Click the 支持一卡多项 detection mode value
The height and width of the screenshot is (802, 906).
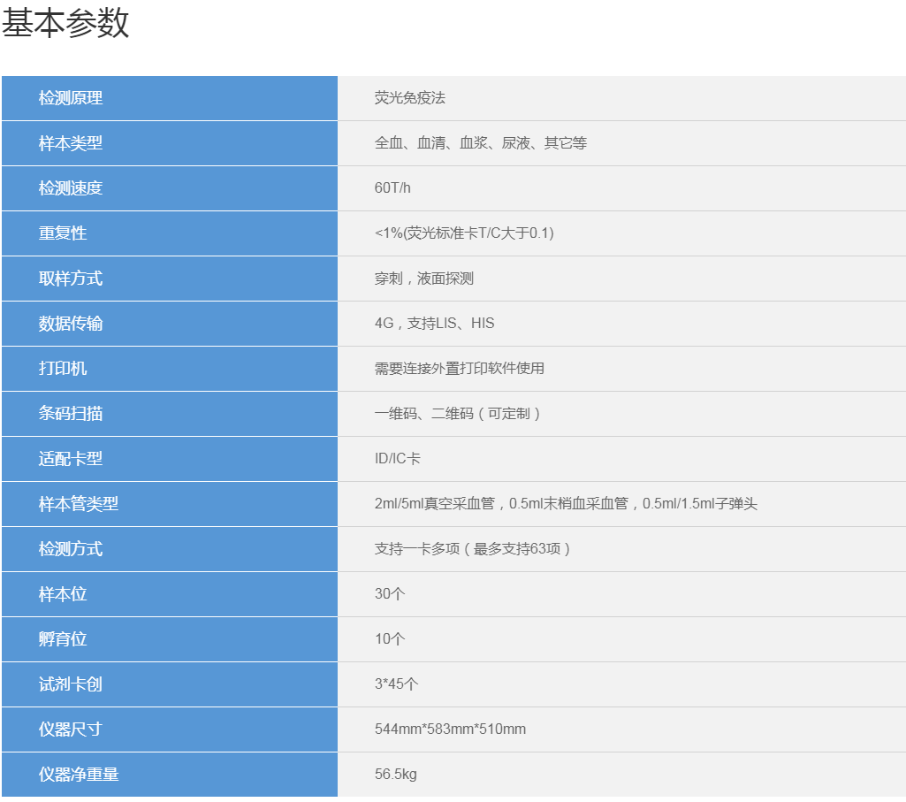(x=473, y=549)
